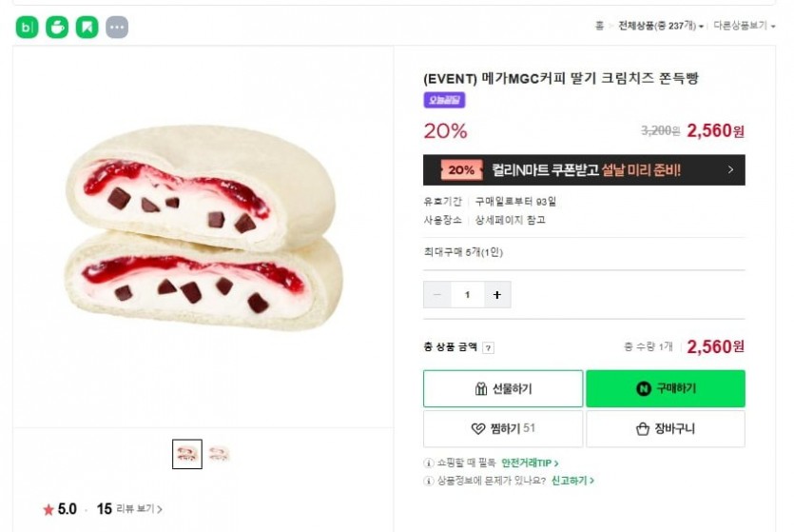Viewport: 794px width, 532px height.
Task: Open the 컬리N마트 coupon banner arrow
Action: tap(730, 170)
